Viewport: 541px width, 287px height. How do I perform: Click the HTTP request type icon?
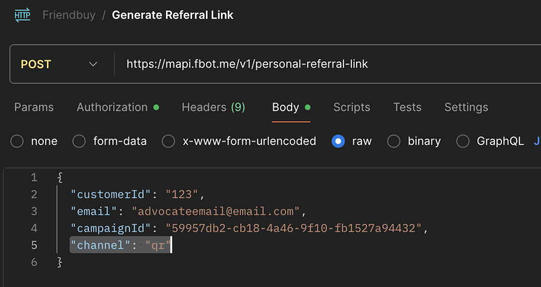[22, 15]
